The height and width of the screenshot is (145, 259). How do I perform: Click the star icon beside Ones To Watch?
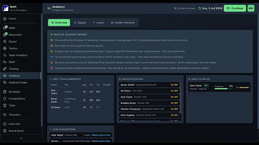(189, 79)
